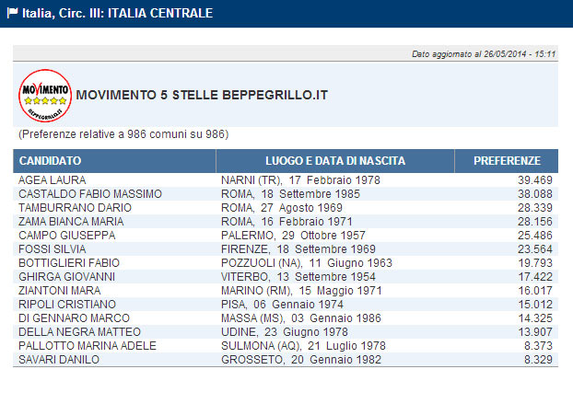573x404 pixels.
Task: Click ZIANTONI MARA candidate name
Action: [x=62, y=291]
